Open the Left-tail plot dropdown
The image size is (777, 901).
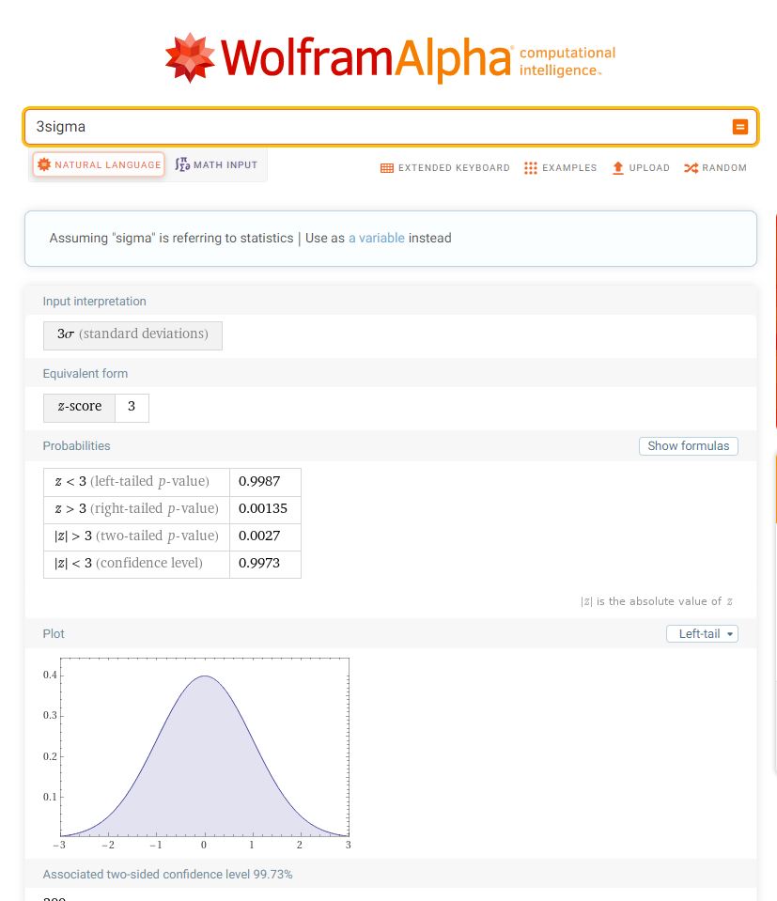click(x=701, y=634)
